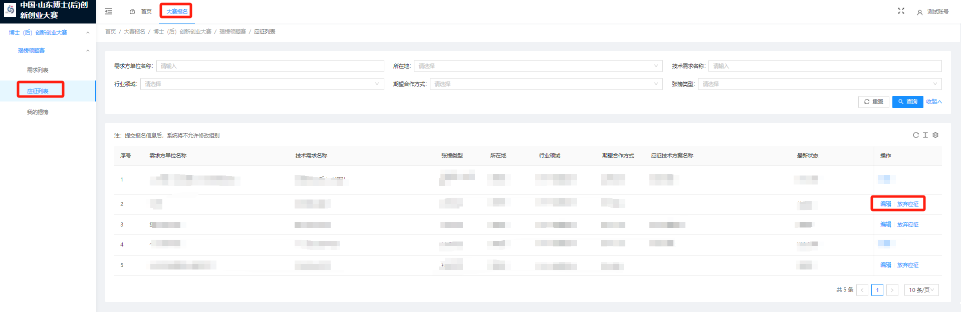The height and width of the screenshot is (312, 961).
Task: Click the 需求方单位名称 input field
Action: point(270,66)
